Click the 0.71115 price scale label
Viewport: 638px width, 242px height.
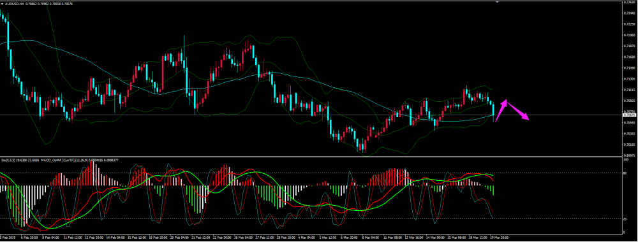pos(630,89)
